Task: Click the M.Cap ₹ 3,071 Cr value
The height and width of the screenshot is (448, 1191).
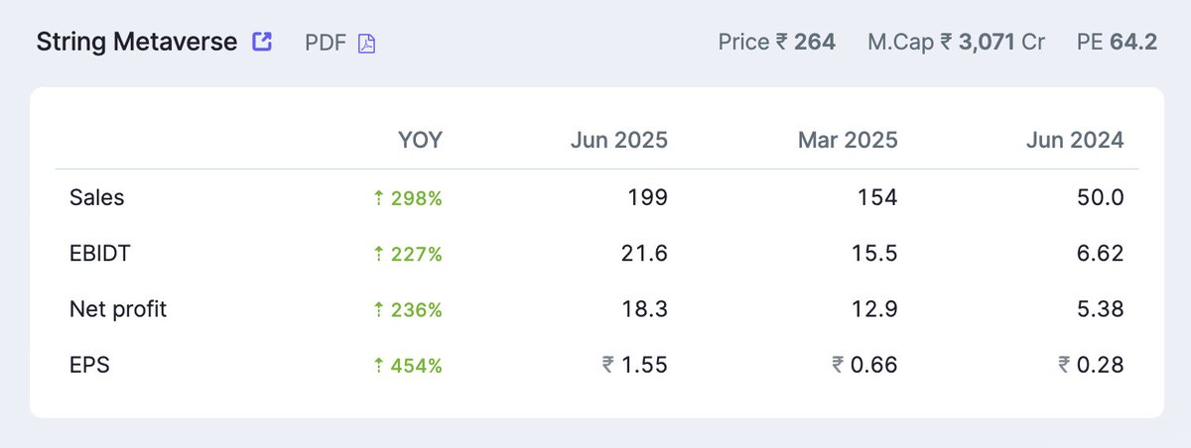Action: [956, 43]
